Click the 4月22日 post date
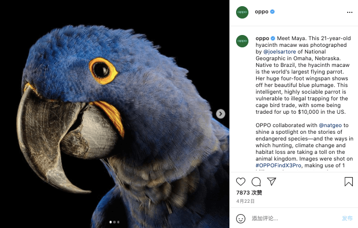Viewport: 358px width, 228px height. [x=245, y=201]
